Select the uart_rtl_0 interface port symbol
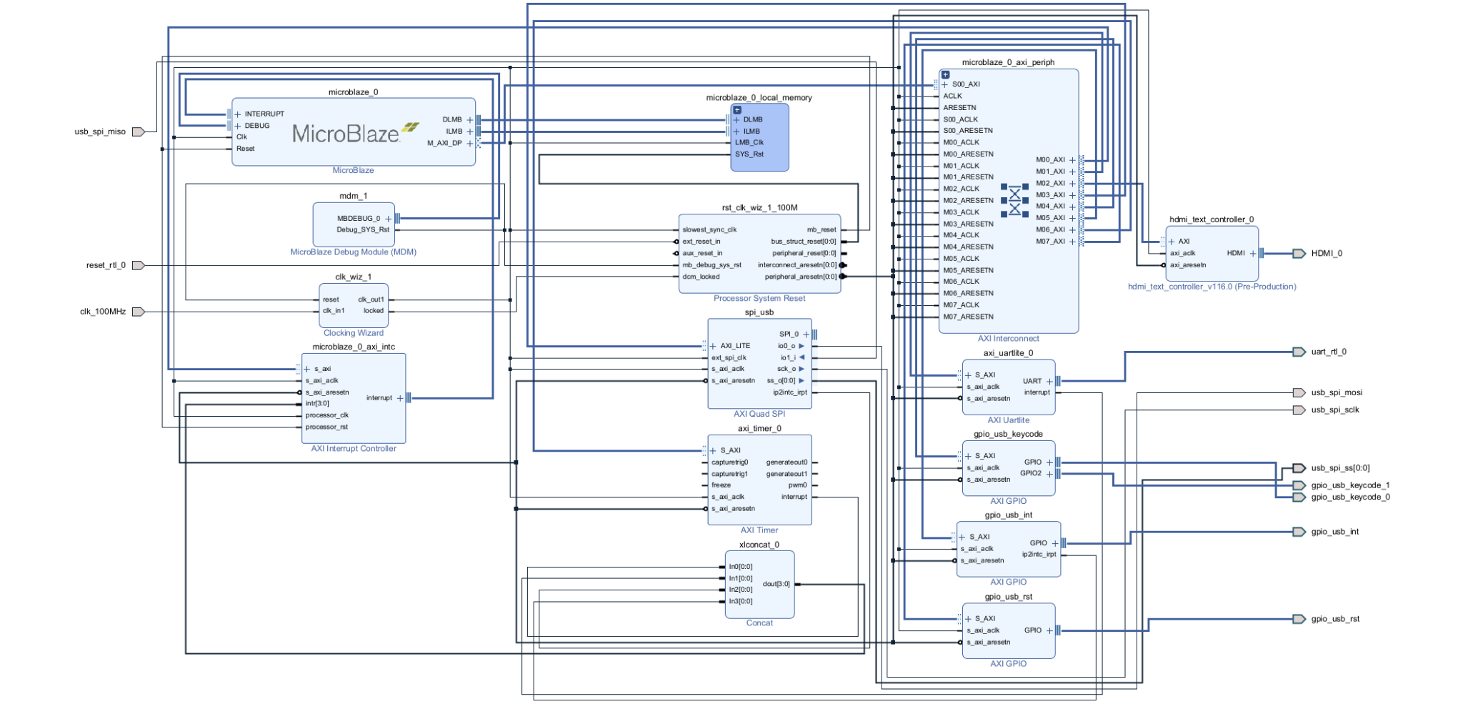1463x704 pixels. [x=1299, y=352]
